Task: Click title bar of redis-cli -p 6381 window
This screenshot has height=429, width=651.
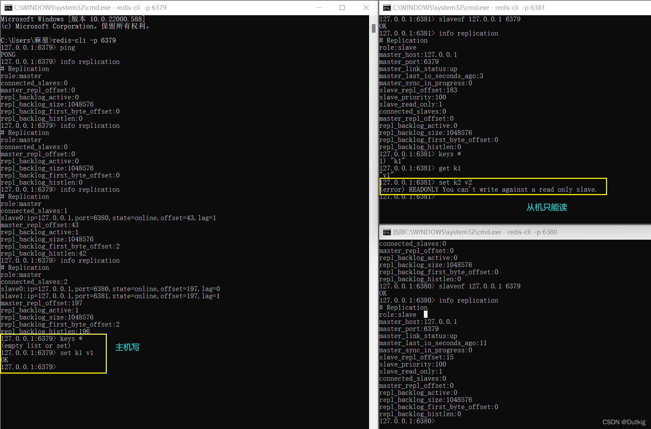Action: coord(515,7)
